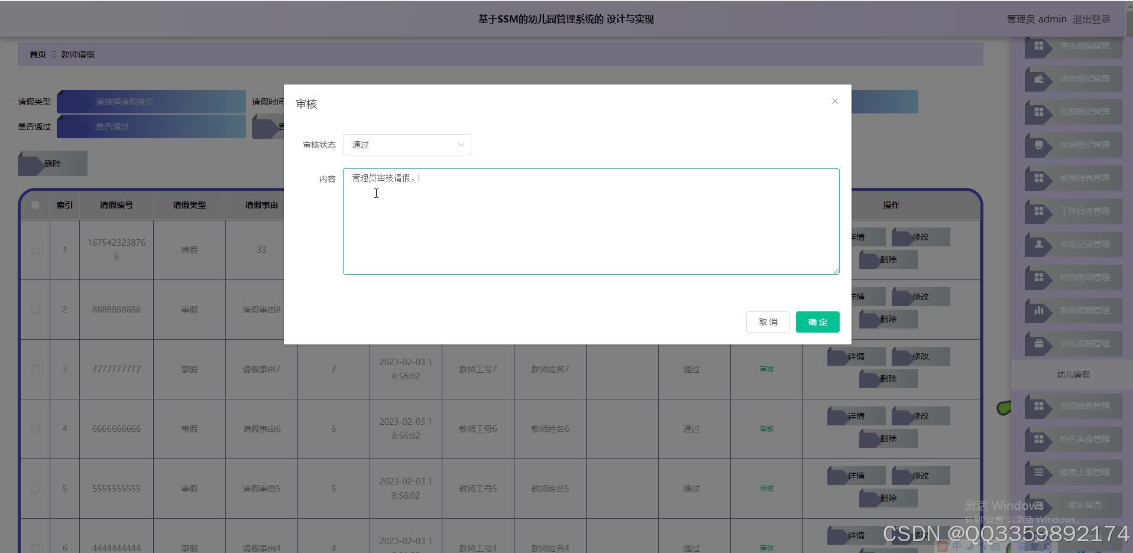Click the 操作 column header
Screen dimensions: 1133x553
891,205
